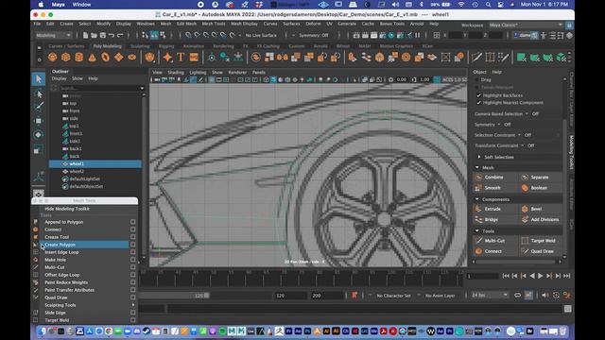The height and width of the screenshot is (340, 605).
Task: Click the time slider frame ruler
Action: point(301,278)
